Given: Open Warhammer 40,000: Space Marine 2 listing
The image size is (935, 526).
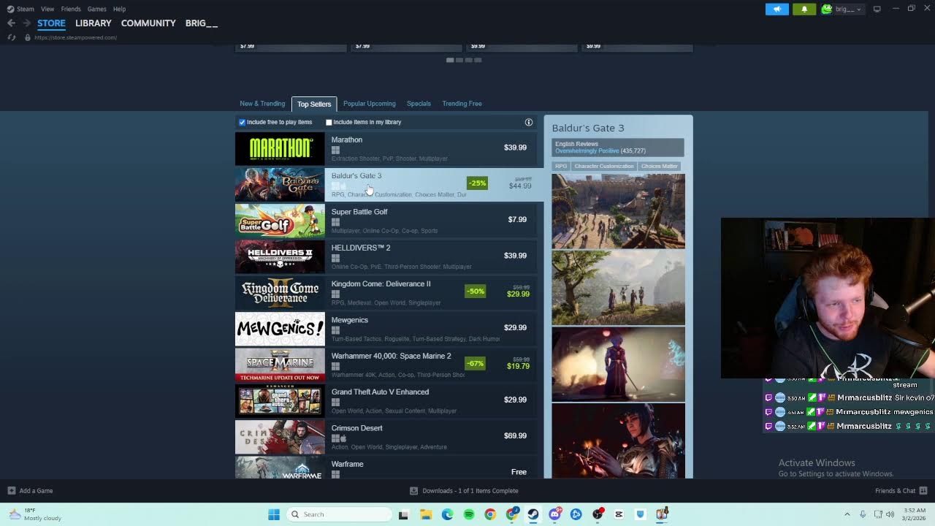Looking at the screenshot, I should coord(386,365).
